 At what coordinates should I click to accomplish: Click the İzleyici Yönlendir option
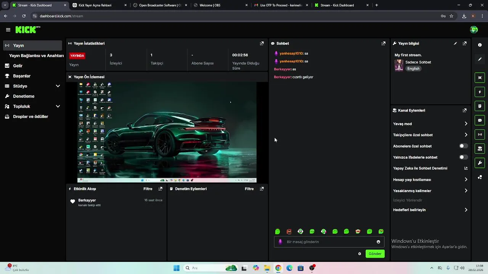coord(408,200)
